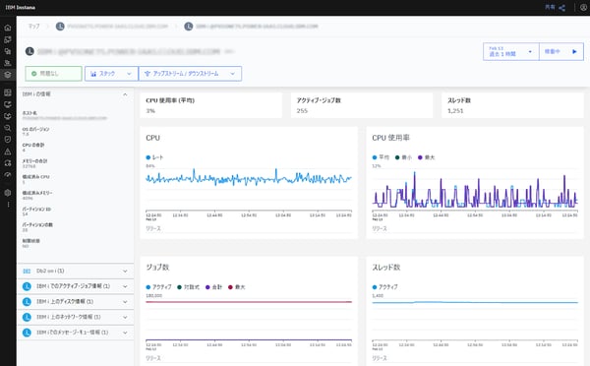Expand the Db2 on i (1) section
Viewport: 590px width, 366px height.
point(76,272)
